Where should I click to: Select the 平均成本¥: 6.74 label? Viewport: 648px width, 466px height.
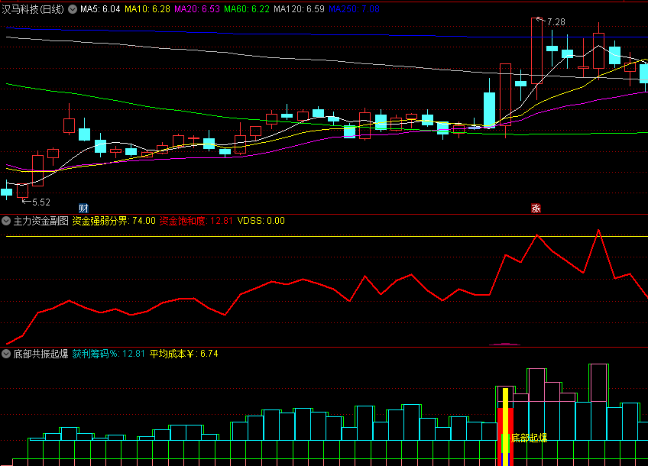point(183,354)
